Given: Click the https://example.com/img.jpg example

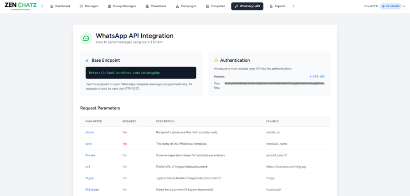Looking at the screenshot, I should pyautogui.click(x=286, y=167).
